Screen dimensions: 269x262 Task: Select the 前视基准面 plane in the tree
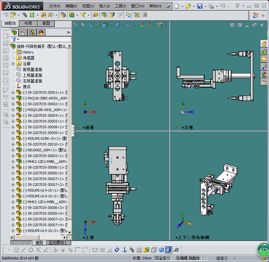32,69
